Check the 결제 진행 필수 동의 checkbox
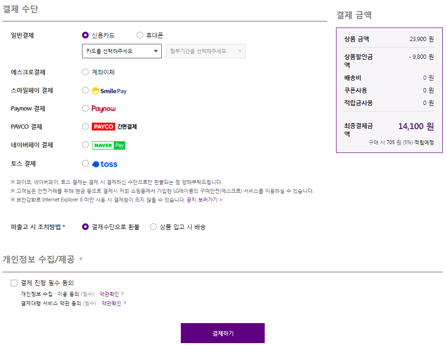 (x=13, y=283)
